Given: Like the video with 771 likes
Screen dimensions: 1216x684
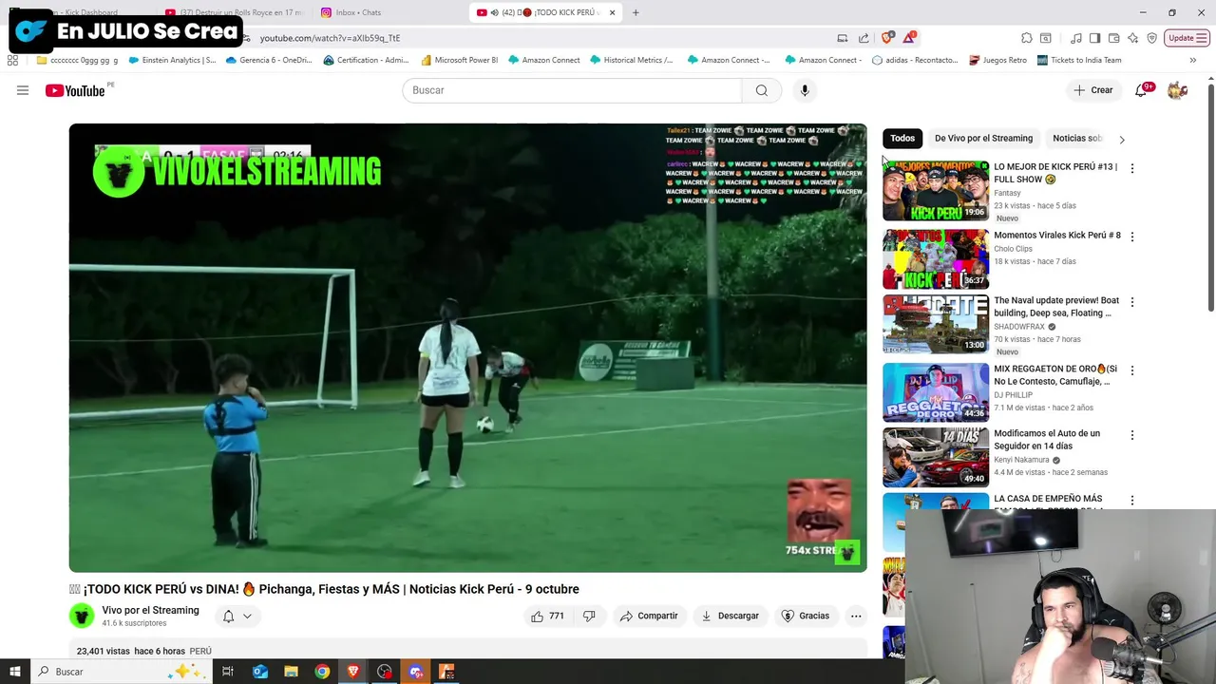Looking at the screenshot, I should 548,616.
